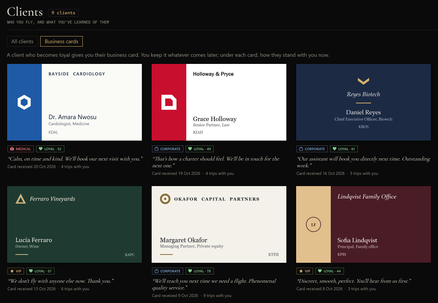Click the heart icon in LOYAL · 78 badge
The image size is (438, 303).
pos(190,271)
